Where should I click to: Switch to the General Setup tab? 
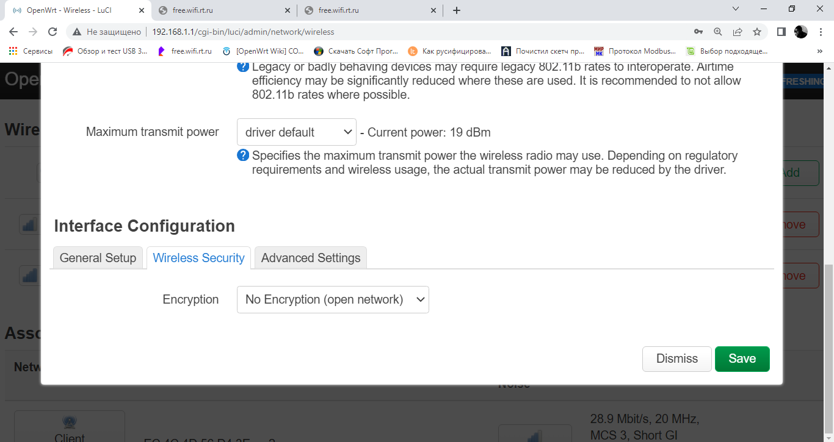98,258
